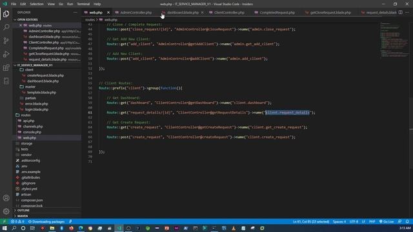Open channels.php in routes folder
Image resolution: width=413 pixels, height=232 pixels.
[x=33, y=126]
